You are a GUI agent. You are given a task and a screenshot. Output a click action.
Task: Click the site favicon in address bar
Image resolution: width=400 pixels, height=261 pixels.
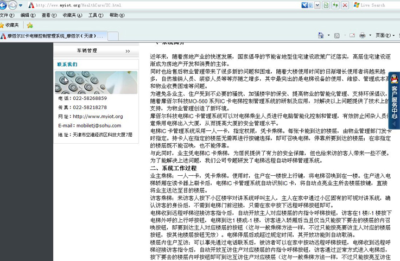pyautogui.click(x=31, y=5)
